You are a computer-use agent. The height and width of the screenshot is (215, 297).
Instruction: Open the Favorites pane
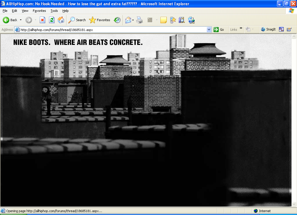click(100, 20)
